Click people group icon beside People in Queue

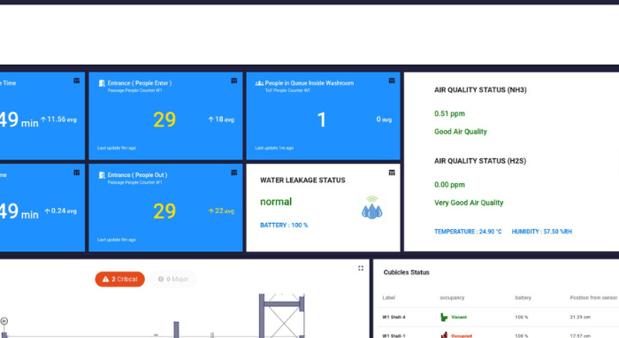coord(259,83)
